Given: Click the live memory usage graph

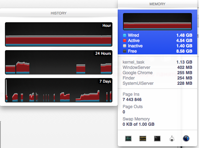Looking at the screenshot, I should click(x=157, y=22).
